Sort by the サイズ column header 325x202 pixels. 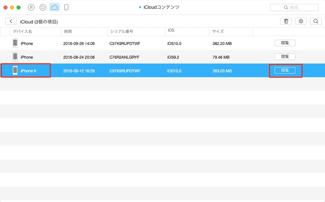point(231,32)
